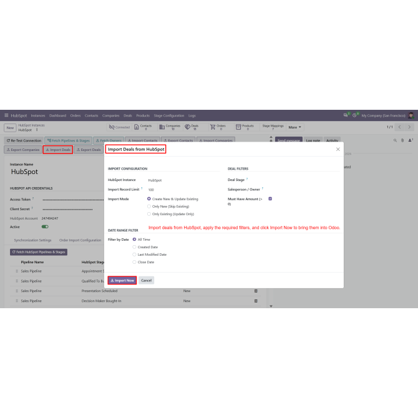This screenshot has width=418, height=418.
Task: Toggle Must Have Amount checkbox
Action: [270, 199]
